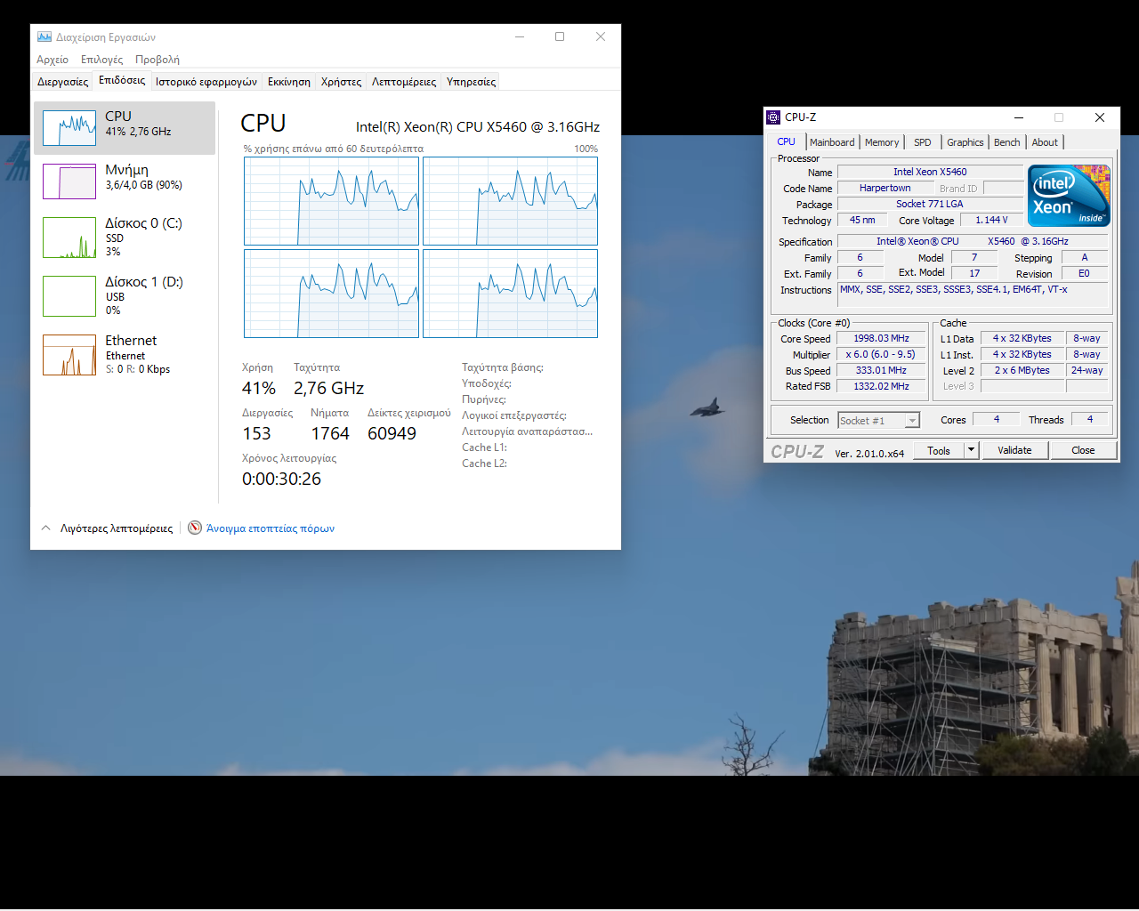Open the About tab in CPU-Z
Viewport: 1139px width, 911px height.
click(x=1045, y=142)
